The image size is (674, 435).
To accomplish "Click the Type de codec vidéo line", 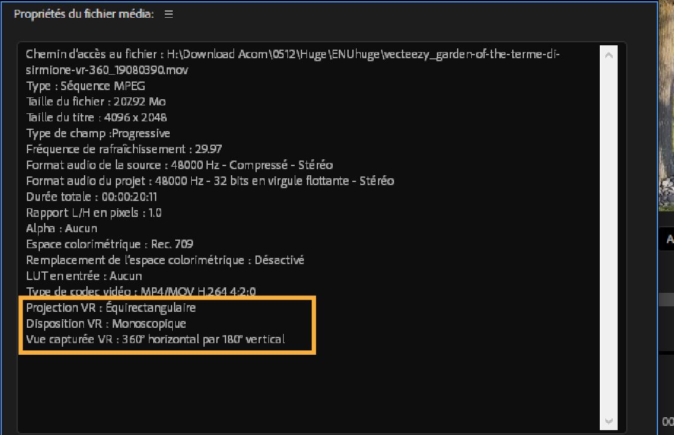I will [x=140, y=292].
